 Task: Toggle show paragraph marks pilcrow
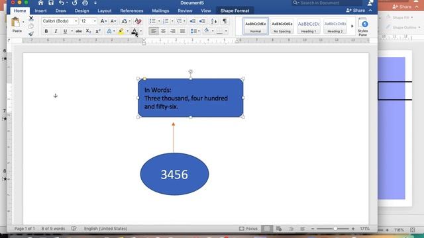(225, 21)
